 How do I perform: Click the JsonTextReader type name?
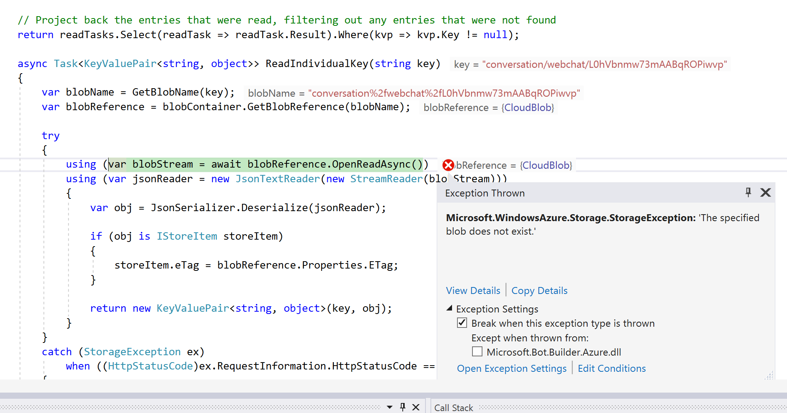[x=278, y=179]
